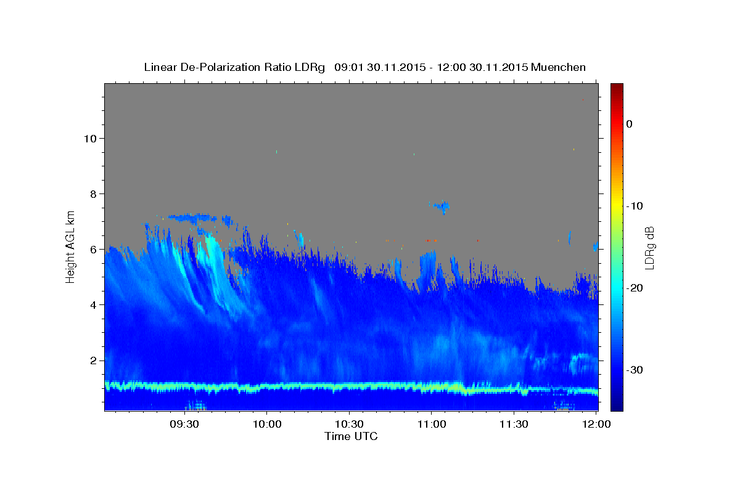Click the 10:00 time tick label
The image size is (740, 493).
coord(266,424)
